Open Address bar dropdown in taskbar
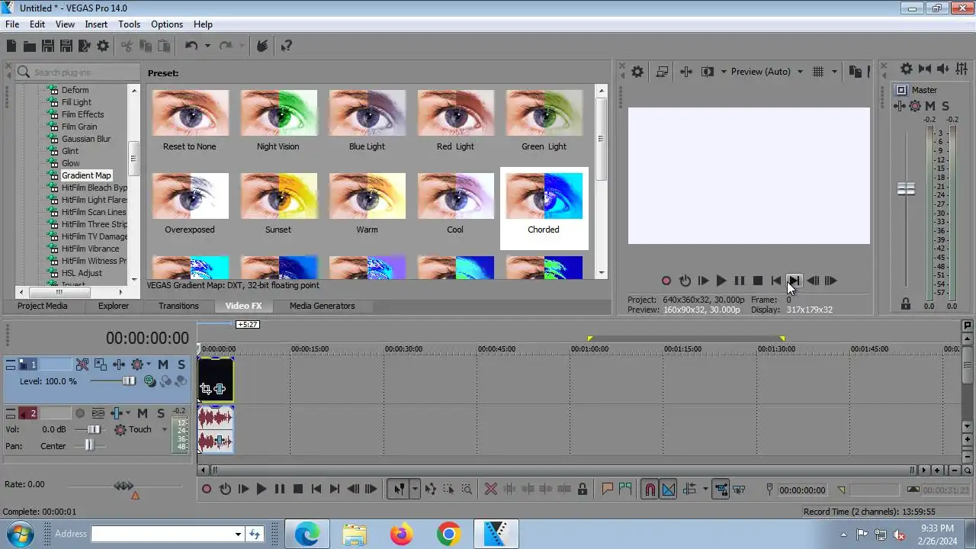The width and height of the screenshot is (976, 549). (x=239, y=535)
